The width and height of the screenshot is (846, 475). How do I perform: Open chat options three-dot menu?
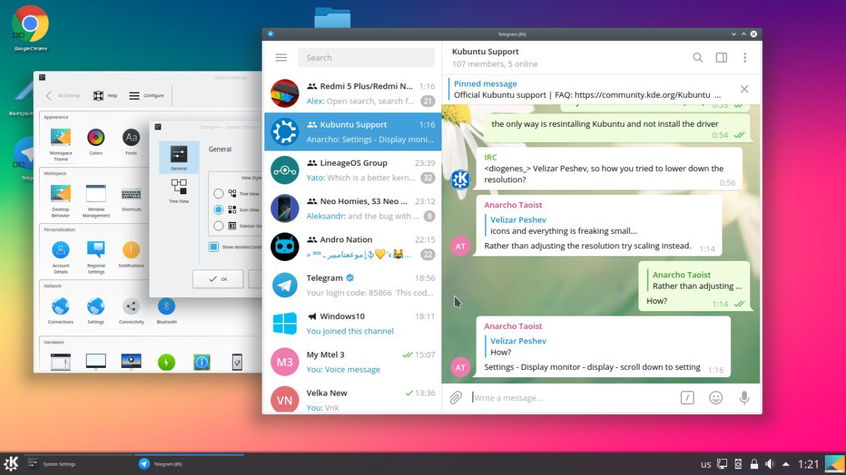[x=745, y=57]
